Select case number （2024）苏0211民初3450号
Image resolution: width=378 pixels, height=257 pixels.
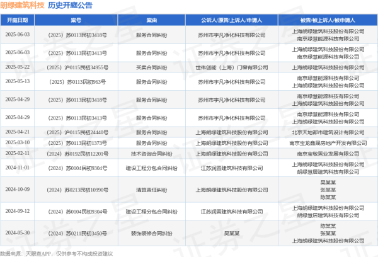(x=77, y=233)
